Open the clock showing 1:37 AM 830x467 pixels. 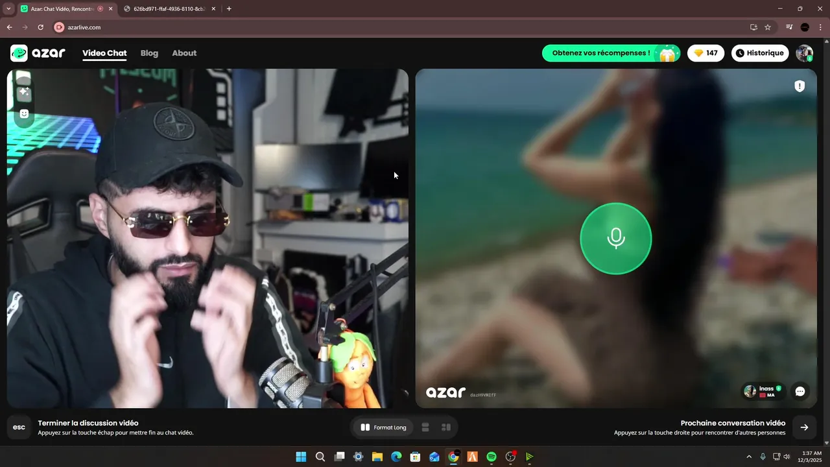tap(811, 457)
